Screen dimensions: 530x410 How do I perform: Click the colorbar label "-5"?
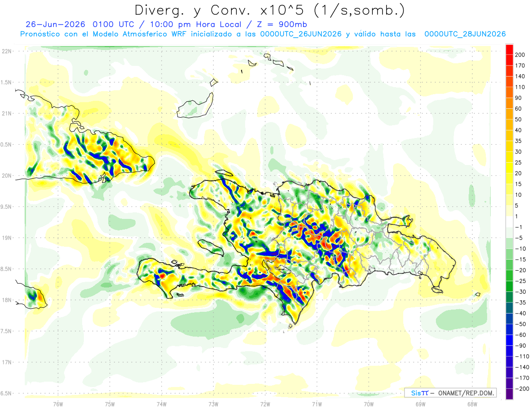[519, 238]
